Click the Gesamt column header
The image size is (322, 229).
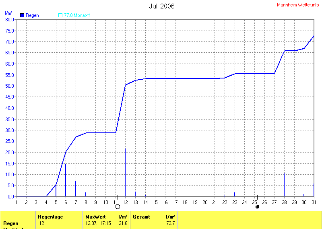(x=141, y=217)
